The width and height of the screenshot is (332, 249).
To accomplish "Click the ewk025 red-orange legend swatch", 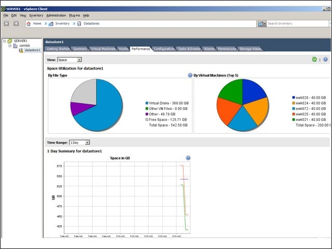I will click(x=294, y=114).
